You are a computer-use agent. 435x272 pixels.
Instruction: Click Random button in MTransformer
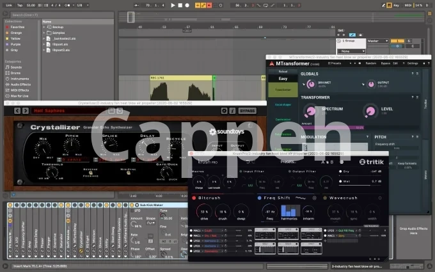coord(369,63)
